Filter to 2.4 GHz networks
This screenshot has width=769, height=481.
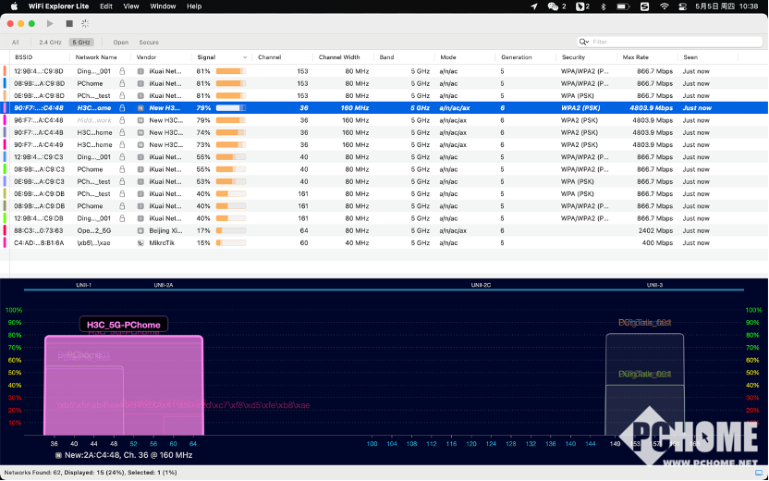point(50,43)
